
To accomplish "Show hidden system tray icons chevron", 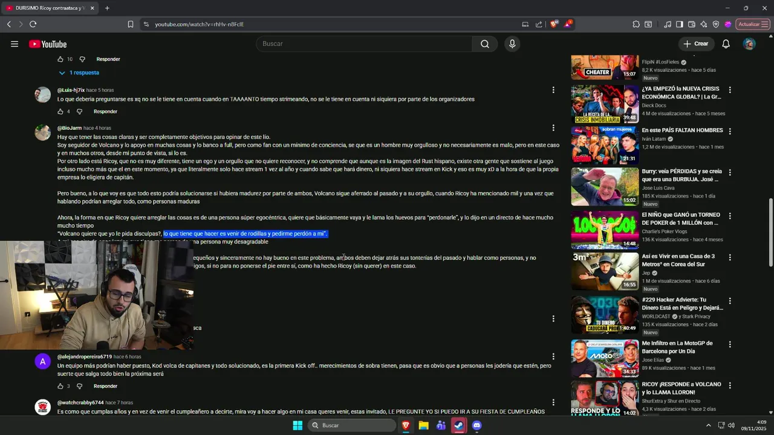I will click(709, 425).
